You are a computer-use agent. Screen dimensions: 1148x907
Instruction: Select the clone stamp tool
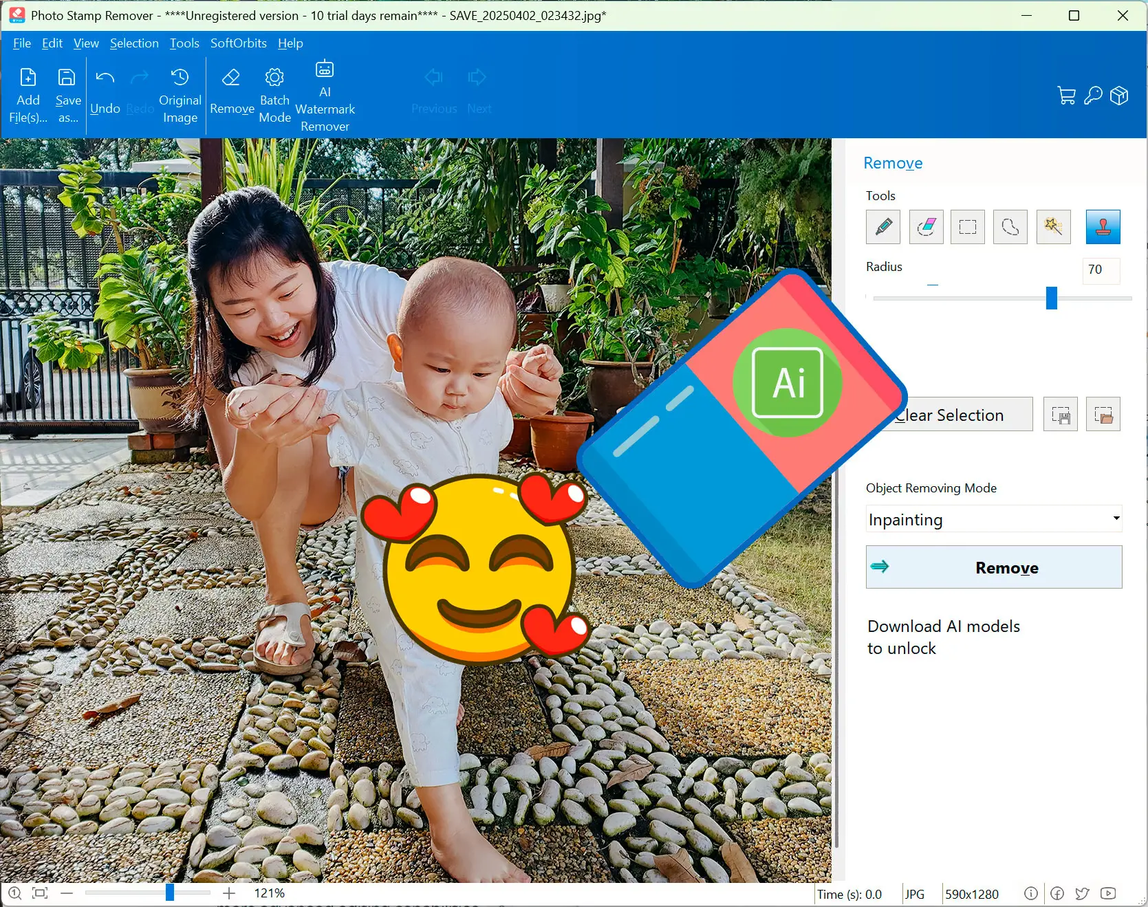point(1103,227)
